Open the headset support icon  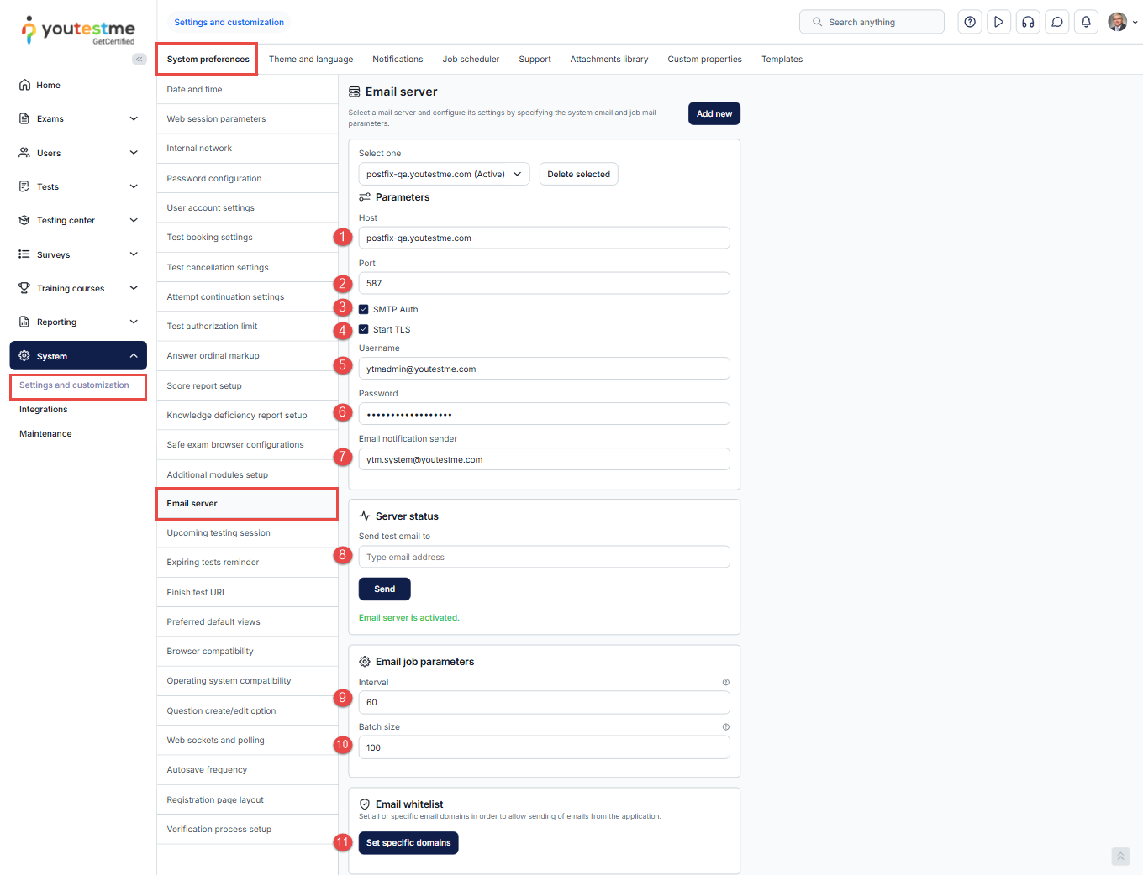click(x=1028, y=23)
